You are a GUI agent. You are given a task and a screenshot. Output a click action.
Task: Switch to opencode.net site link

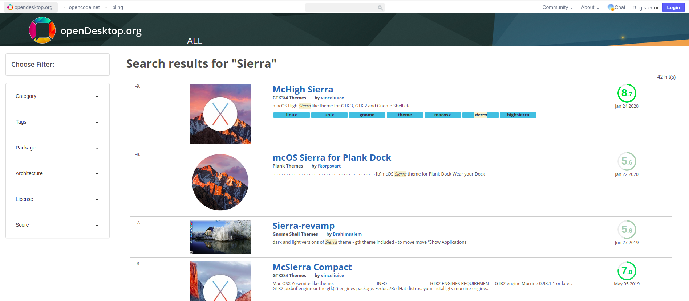pyautogui.click(x=84, y=7)
